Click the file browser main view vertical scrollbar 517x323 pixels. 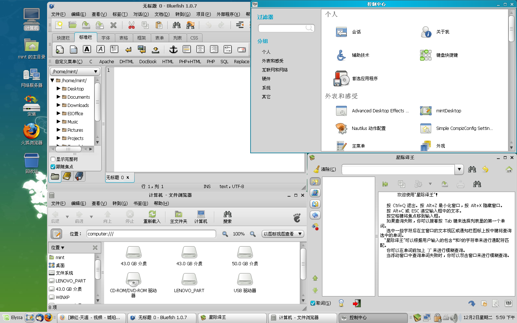coord(303,264)
